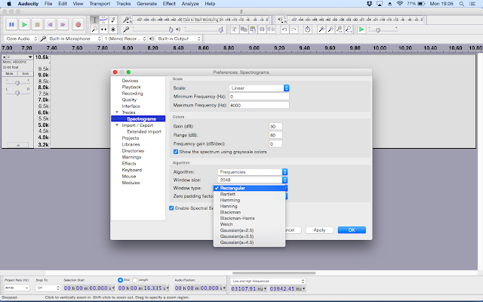Viewport: 483px width, 302px height.
Task: Select the Envelope tool
Action: click(104, 20)
